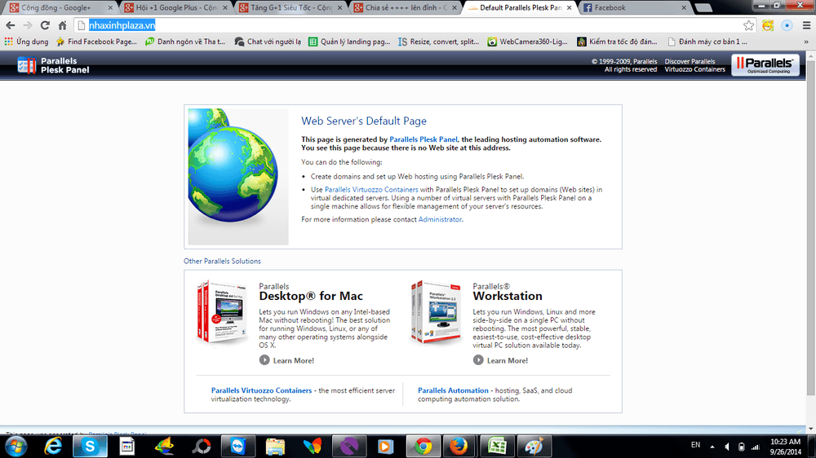
Task: Open the WebCamera360 bookmark
Action: pos(528,42)
